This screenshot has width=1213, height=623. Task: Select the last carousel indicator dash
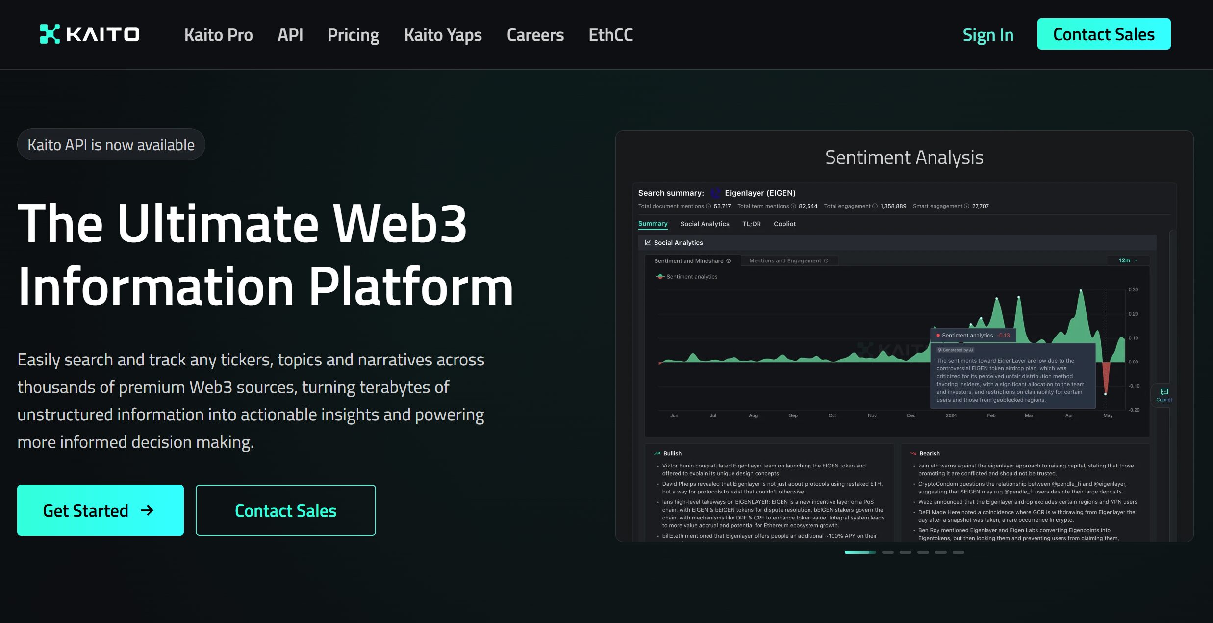[x=959, y=552]
